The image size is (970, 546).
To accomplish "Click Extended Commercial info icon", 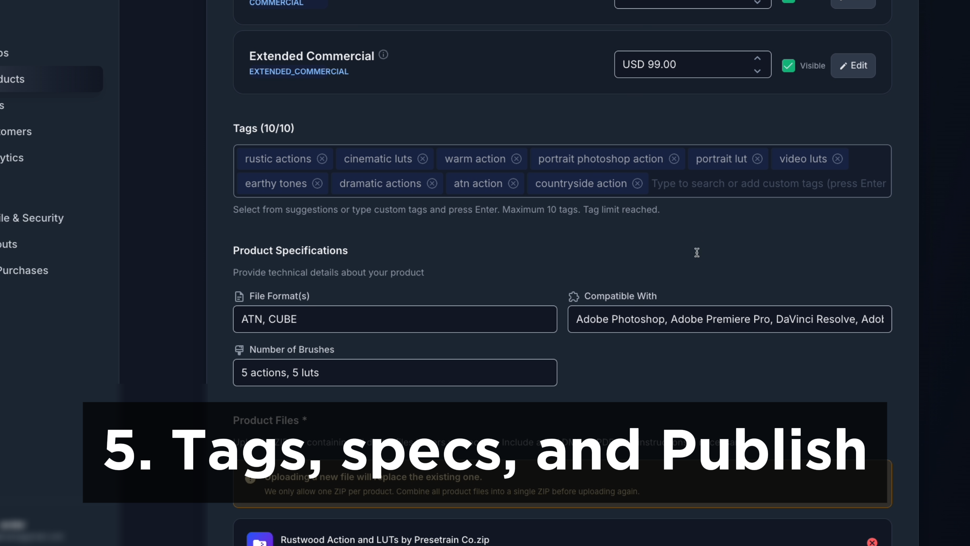I will [x=383, y=55].
